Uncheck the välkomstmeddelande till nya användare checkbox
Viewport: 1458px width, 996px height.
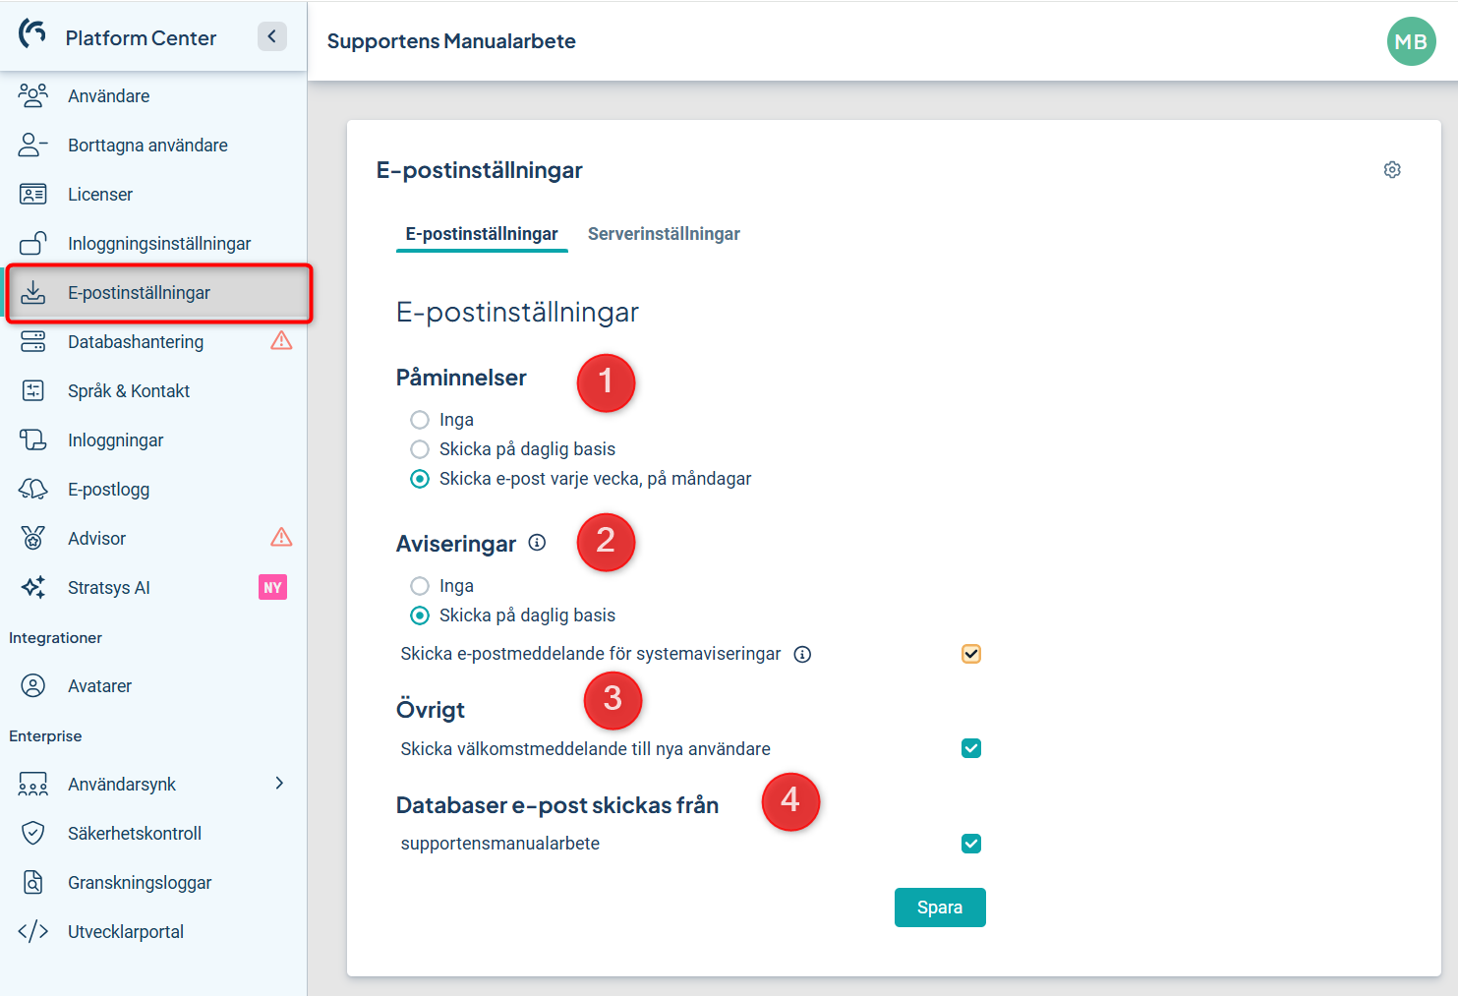(971, 748)
